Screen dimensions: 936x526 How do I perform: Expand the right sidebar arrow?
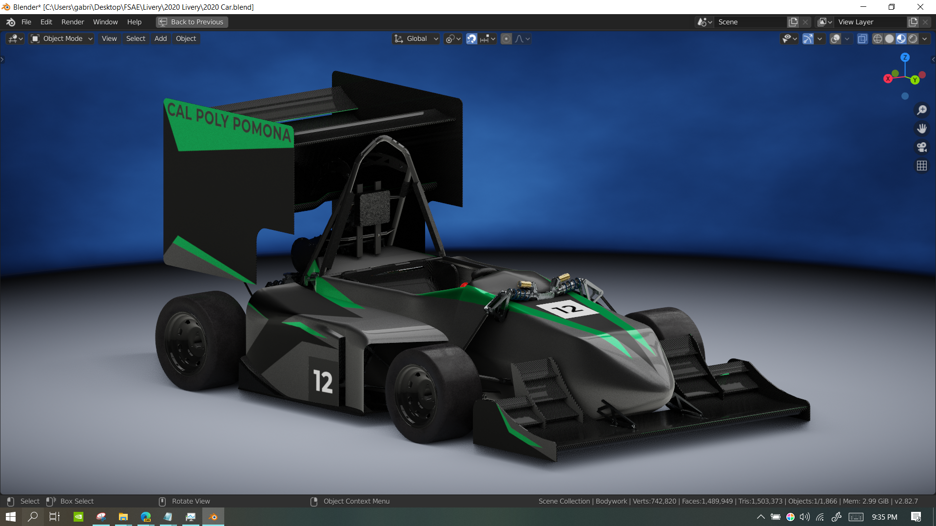coord(933,59)
